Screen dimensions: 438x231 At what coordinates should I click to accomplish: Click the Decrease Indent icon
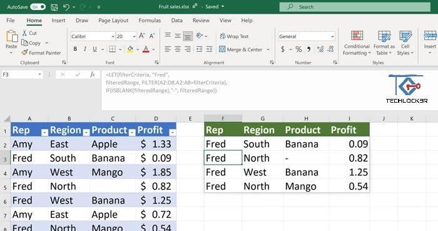[199, 49]
